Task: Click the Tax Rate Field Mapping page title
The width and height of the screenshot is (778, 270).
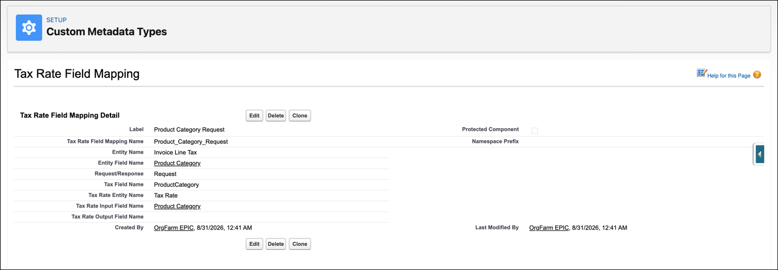Action: click(77, 74)
